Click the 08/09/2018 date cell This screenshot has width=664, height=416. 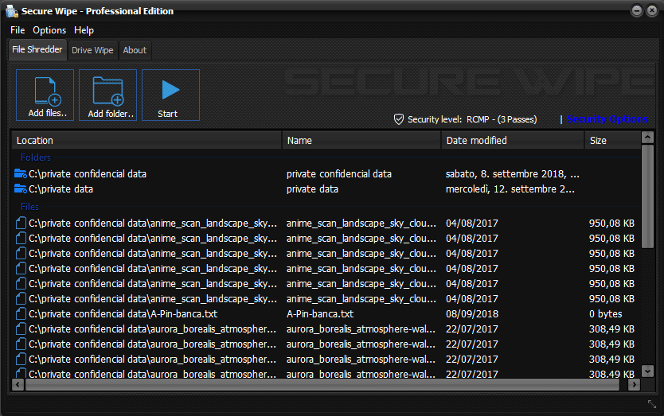(472, 313)
